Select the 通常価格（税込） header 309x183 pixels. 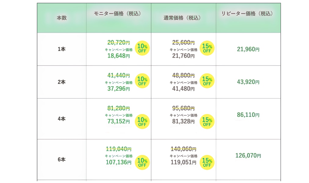[182, 18]
